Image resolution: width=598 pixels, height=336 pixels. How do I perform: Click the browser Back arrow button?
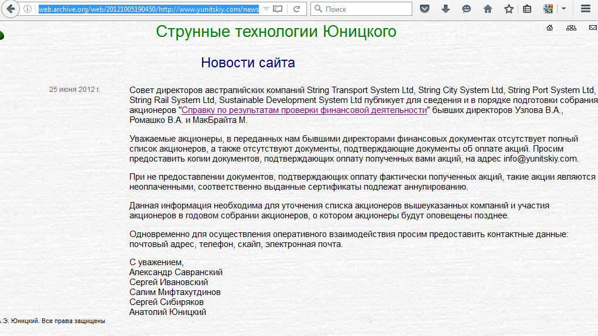[11, 9]
